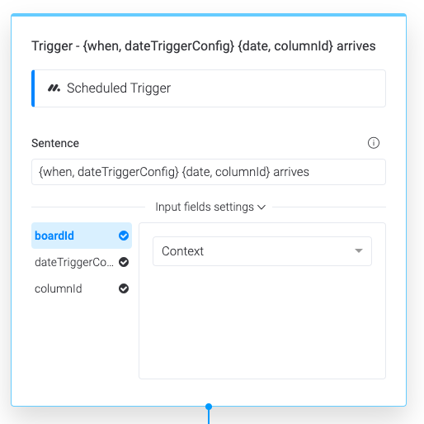Viewport: 424px width, 424px height.
Task: Click the Scheduled Trigger block
Action: click(x=209, y=88)
